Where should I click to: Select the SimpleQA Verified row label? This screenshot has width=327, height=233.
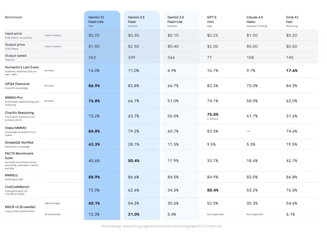coord(19,142)
